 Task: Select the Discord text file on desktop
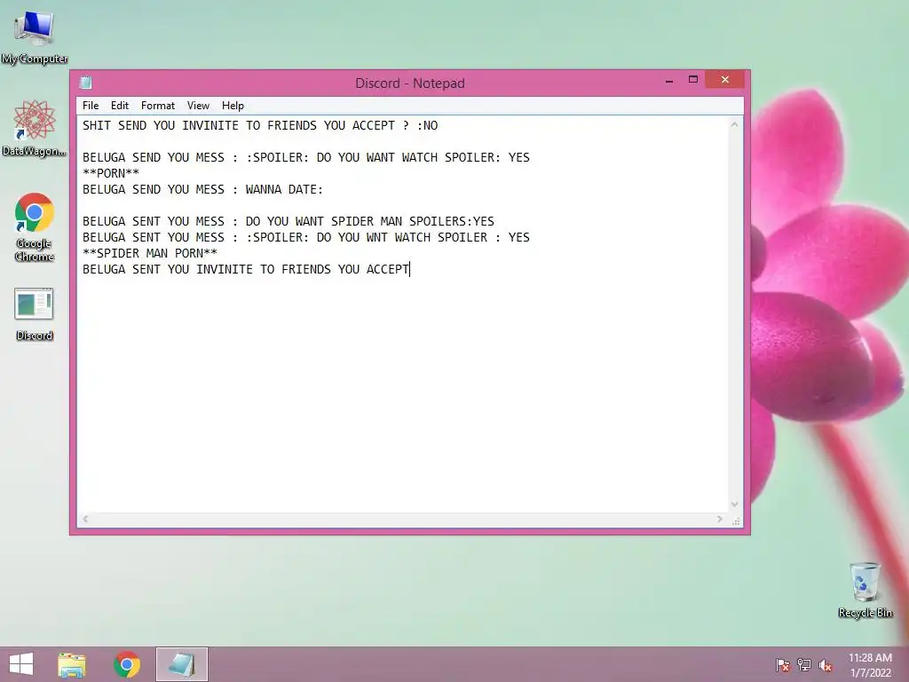tap(35, 313)
